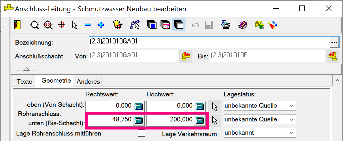This screenshot has height=141, width=343.
Task: Enable Lage Rohranschluss mitführen checkbox
Action: click(141, 134)
